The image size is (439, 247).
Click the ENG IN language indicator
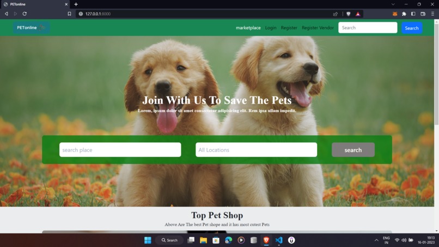coord(386,240)
